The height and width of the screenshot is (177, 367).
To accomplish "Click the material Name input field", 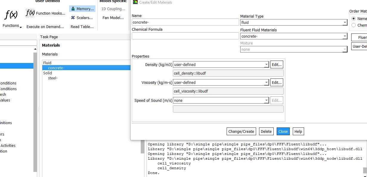I will [185, 22].
